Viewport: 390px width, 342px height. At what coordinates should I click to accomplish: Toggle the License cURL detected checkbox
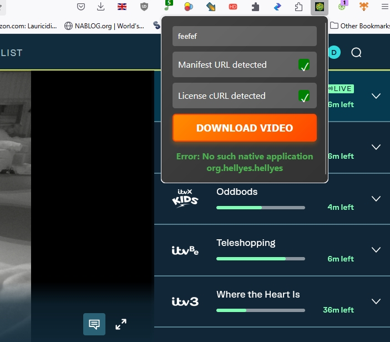(304, 96)
